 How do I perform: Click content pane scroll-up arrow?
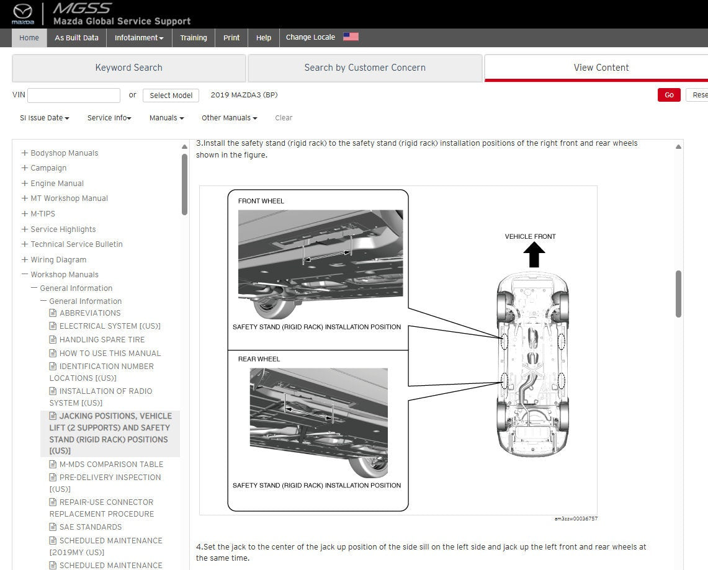pos(678,146)
